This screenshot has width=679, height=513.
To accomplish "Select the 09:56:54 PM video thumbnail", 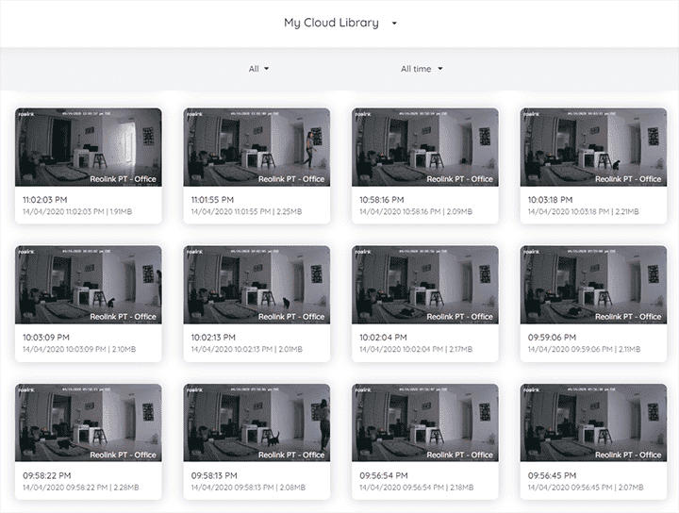I will (424, 422).
